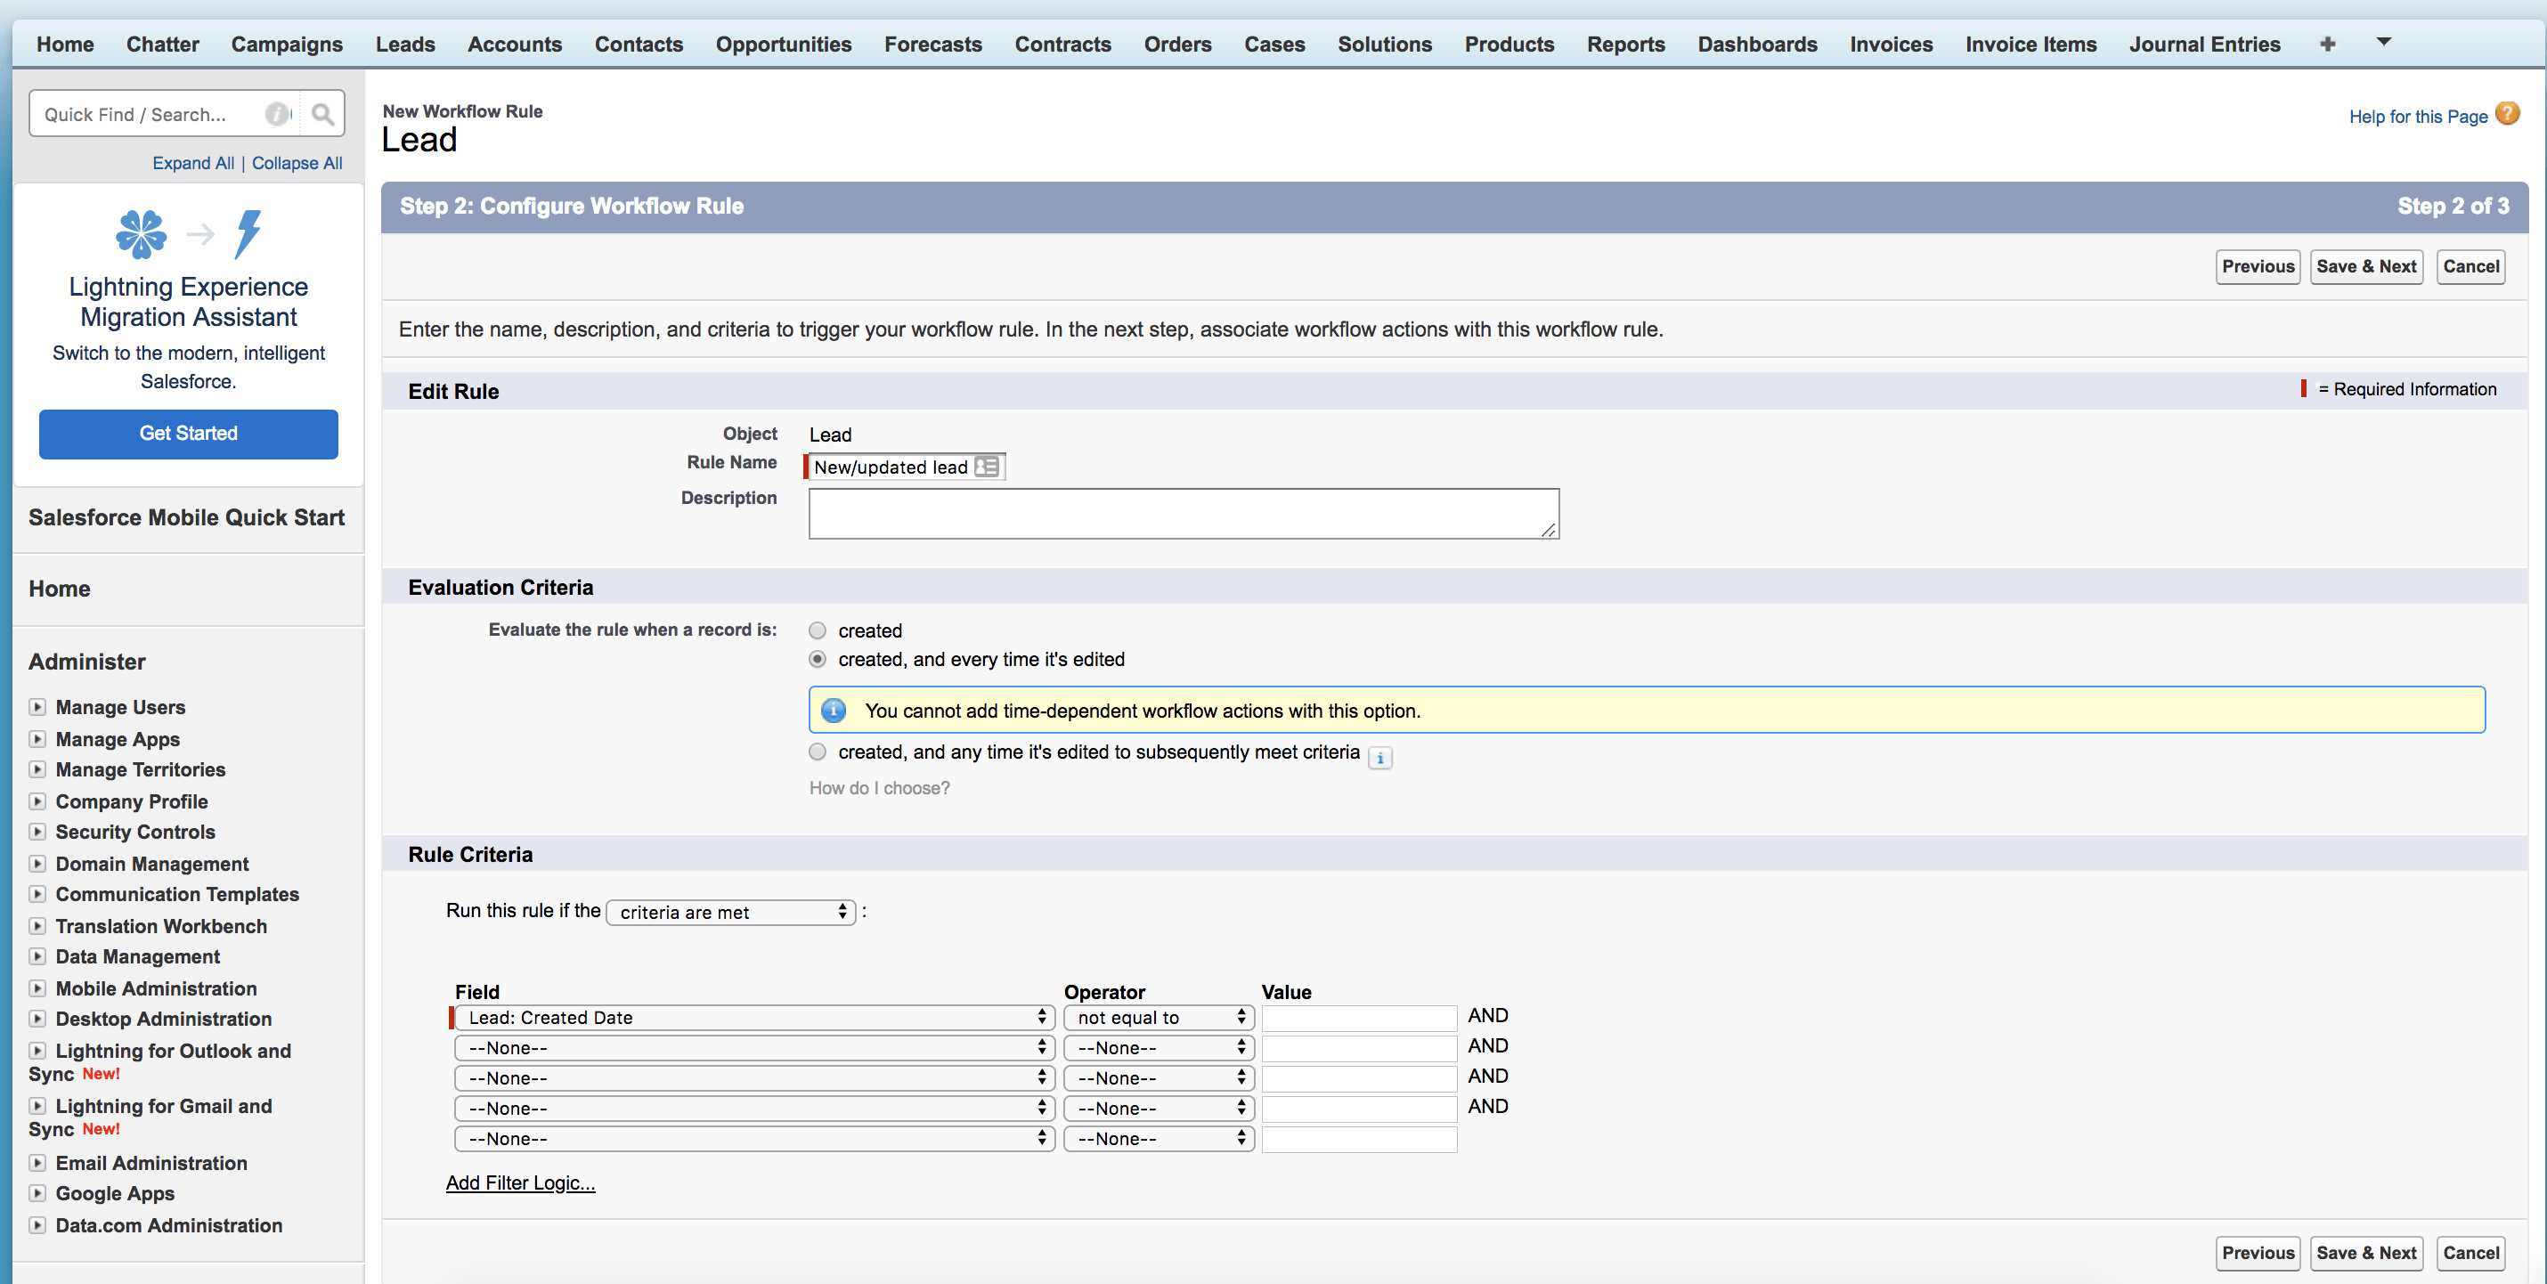Click the Add Filter Logic link
This screenshot has height=1284, width=2547.
point(520,1183)
